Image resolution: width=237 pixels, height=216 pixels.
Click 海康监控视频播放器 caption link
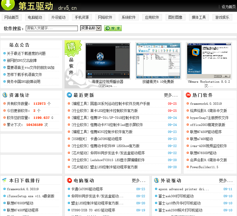107,84
